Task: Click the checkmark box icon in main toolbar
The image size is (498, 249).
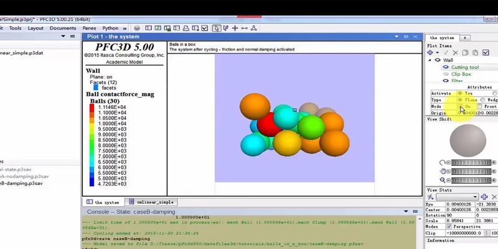Action: pyautogui.click(x=205, y=28)
